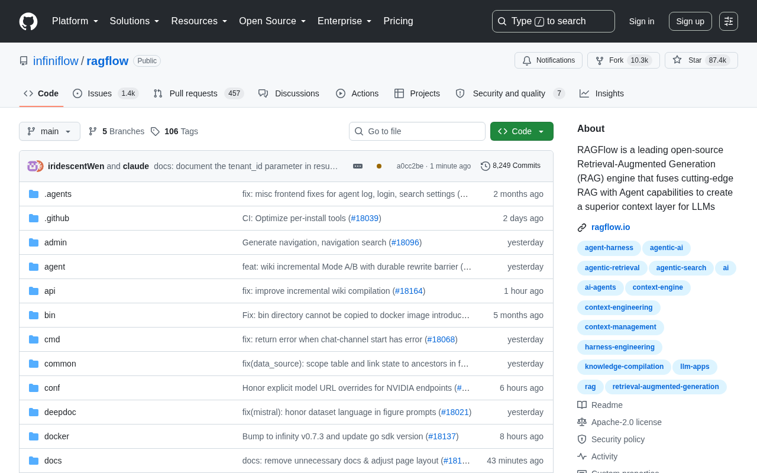Viewport: 757px width, 473px height.
Task: Expand the Solutions menu
Action: click(x=134, y=21)
